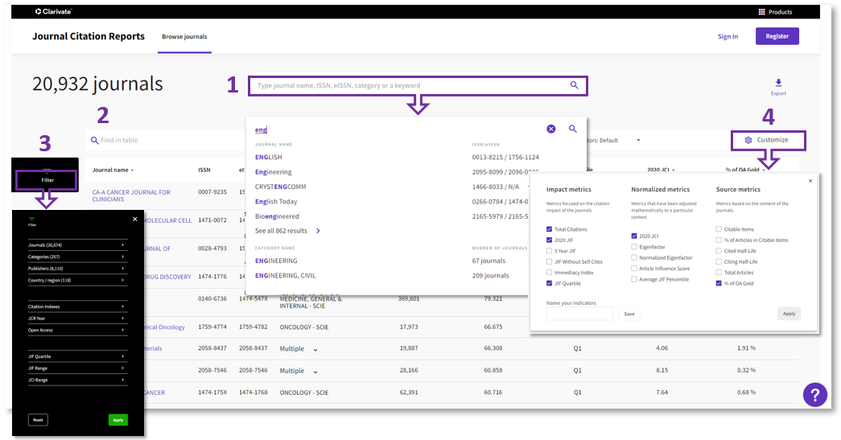Open the Sign In link
The width and height of the screenshot is (841, 440).
(728, 37)
